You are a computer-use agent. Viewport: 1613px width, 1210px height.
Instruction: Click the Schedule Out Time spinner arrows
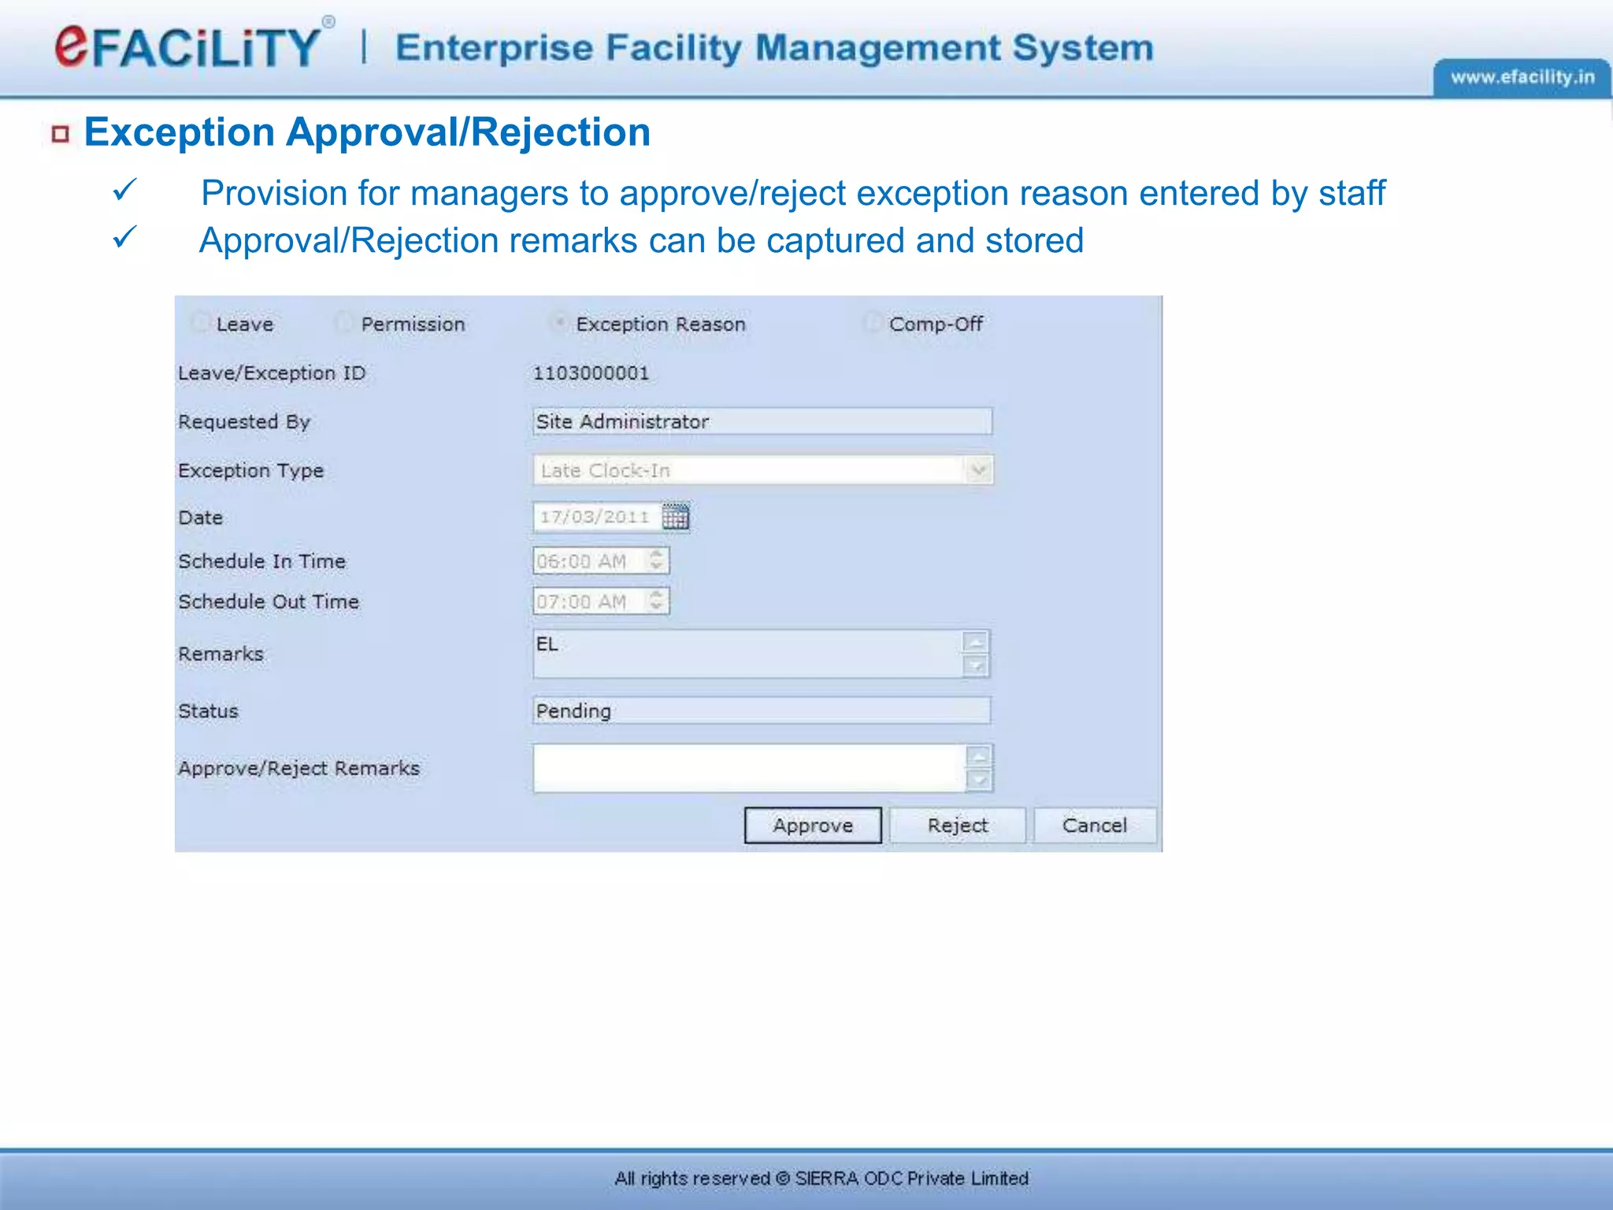(x=656, y=601)
